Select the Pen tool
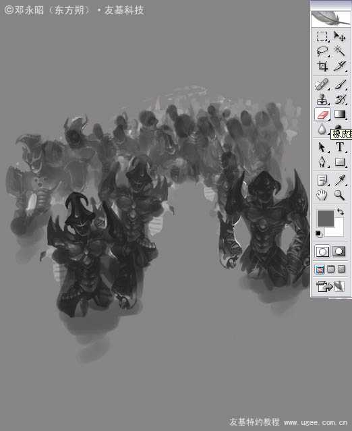The height and width of the screenshot is (431, 352). click(x=322, y=162)
